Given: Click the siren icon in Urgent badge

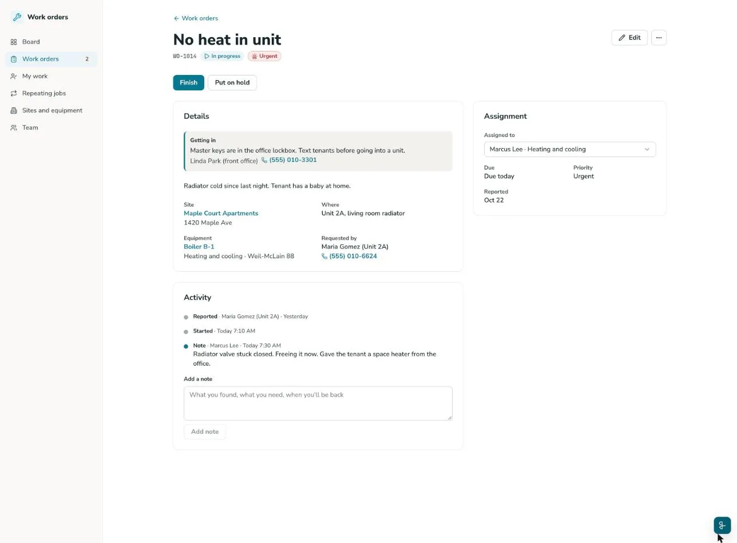Looking at the screenshot, I should click(255, 56).
